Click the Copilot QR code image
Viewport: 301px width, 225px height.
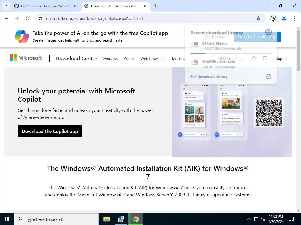tap(269, 113)
